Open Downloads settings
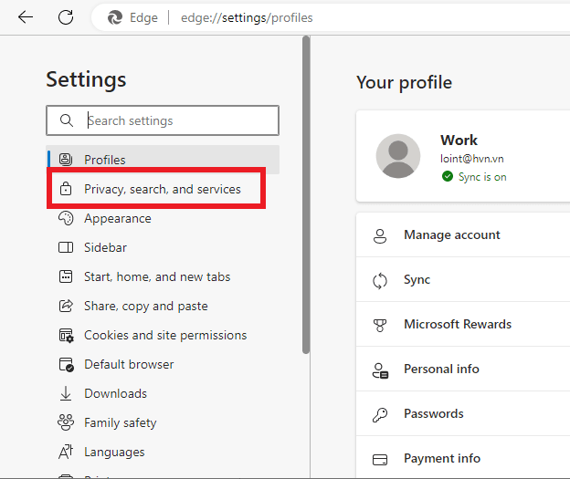Image resolution: width=570 pixels, height=479 pixels. [x=163, y=393]
